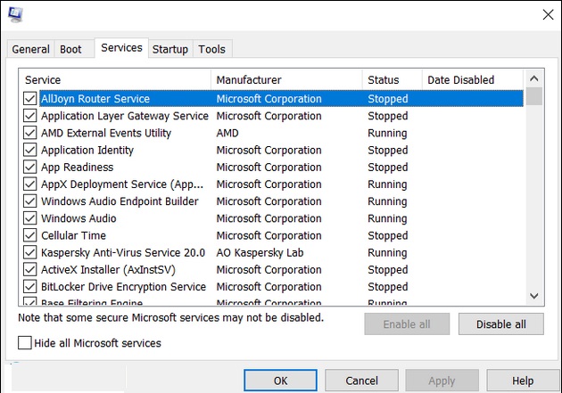The image size is (562, 393).
Task: Disable the AMD External Events Utility checkbox
Action: [29, 133]
